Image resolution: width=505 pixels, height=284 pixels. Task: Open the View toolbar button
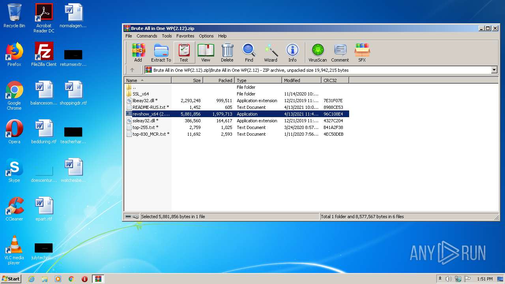tap(206, 52)
